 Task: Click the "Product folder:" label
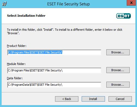tap(17, 46)
